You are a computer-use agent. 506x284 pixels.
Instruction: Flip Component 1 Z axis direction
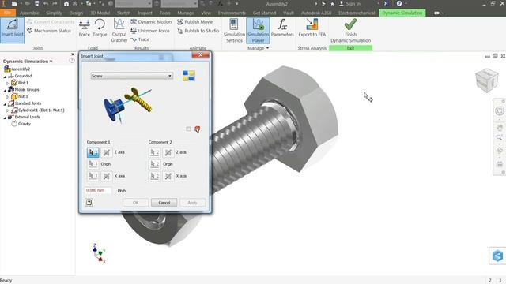(x=106, y=152)
